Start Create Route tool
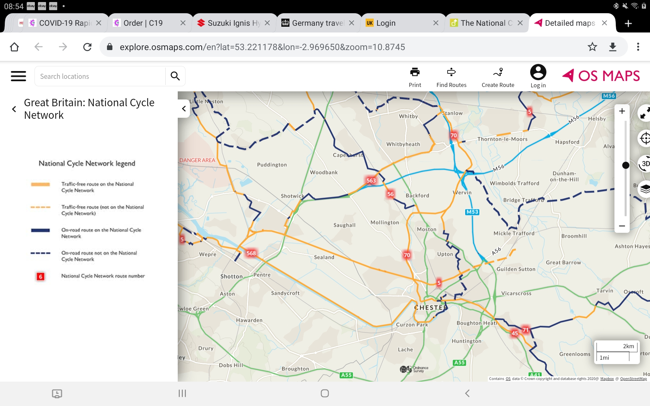 pos(498,77)
